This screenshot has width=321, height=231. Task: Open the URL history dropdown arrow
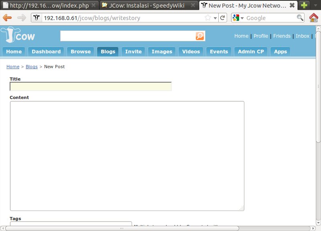[215, 18]
